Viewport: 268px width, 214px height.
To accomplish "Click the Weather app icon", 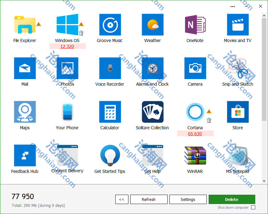I will click(x=152, y=25).
